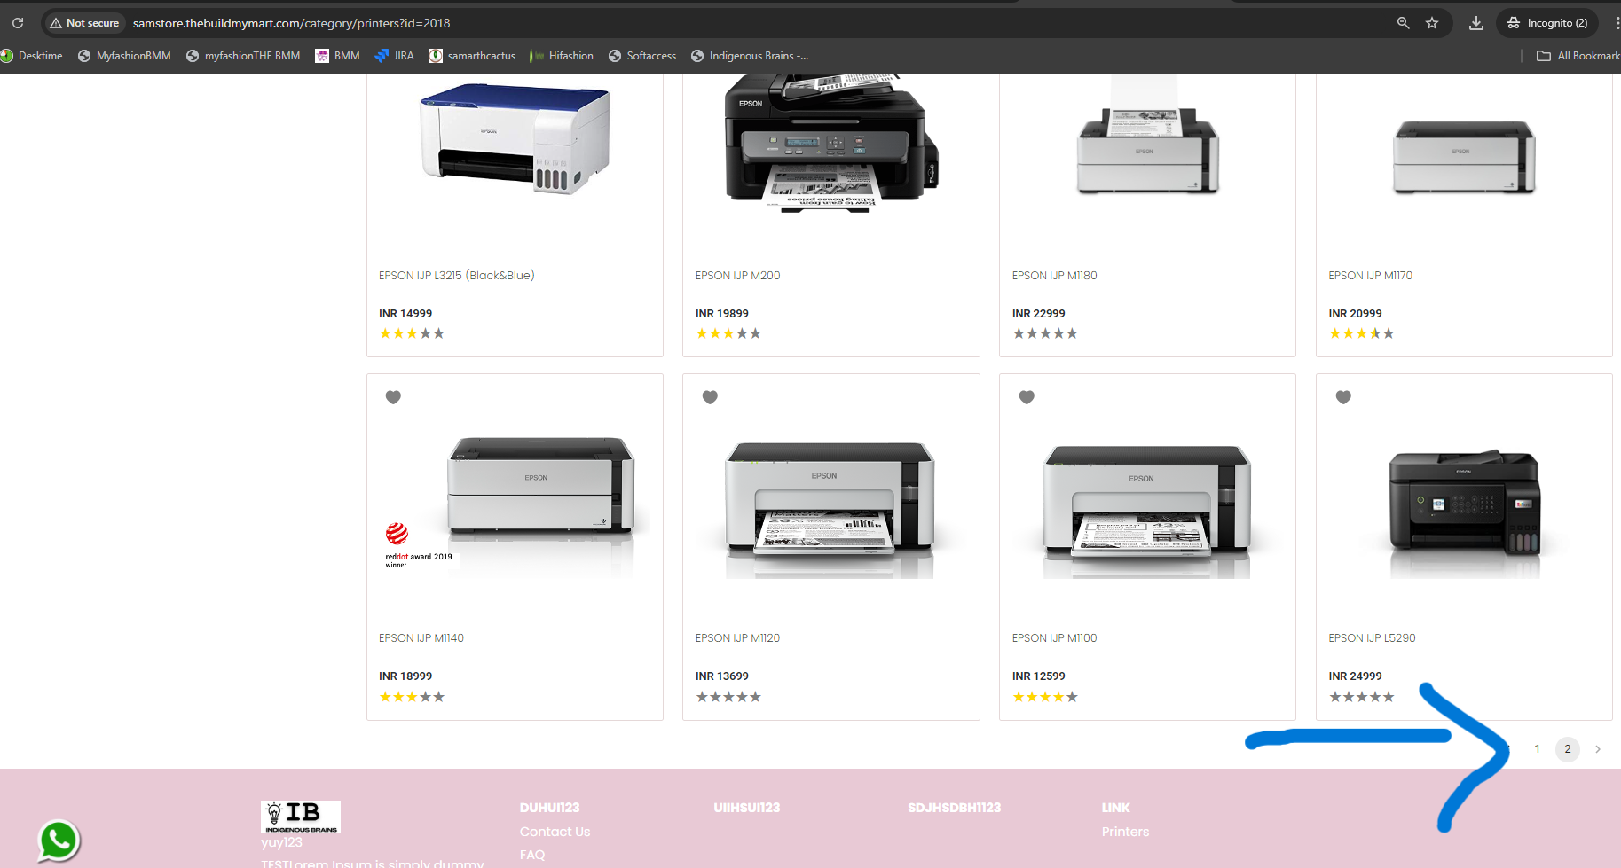1621x868 pixels.
Task: Open the browser downloads icon
Action: [1476, 23]
